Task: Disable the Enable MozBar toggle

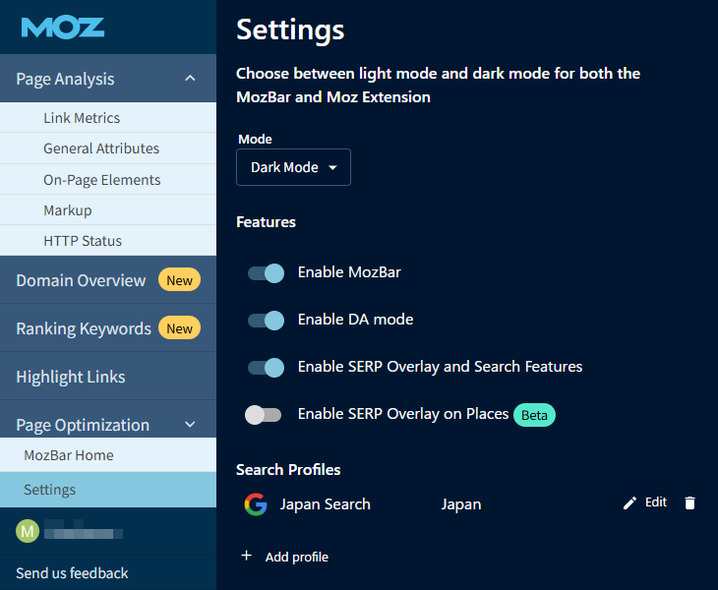Action: [266, 272]
